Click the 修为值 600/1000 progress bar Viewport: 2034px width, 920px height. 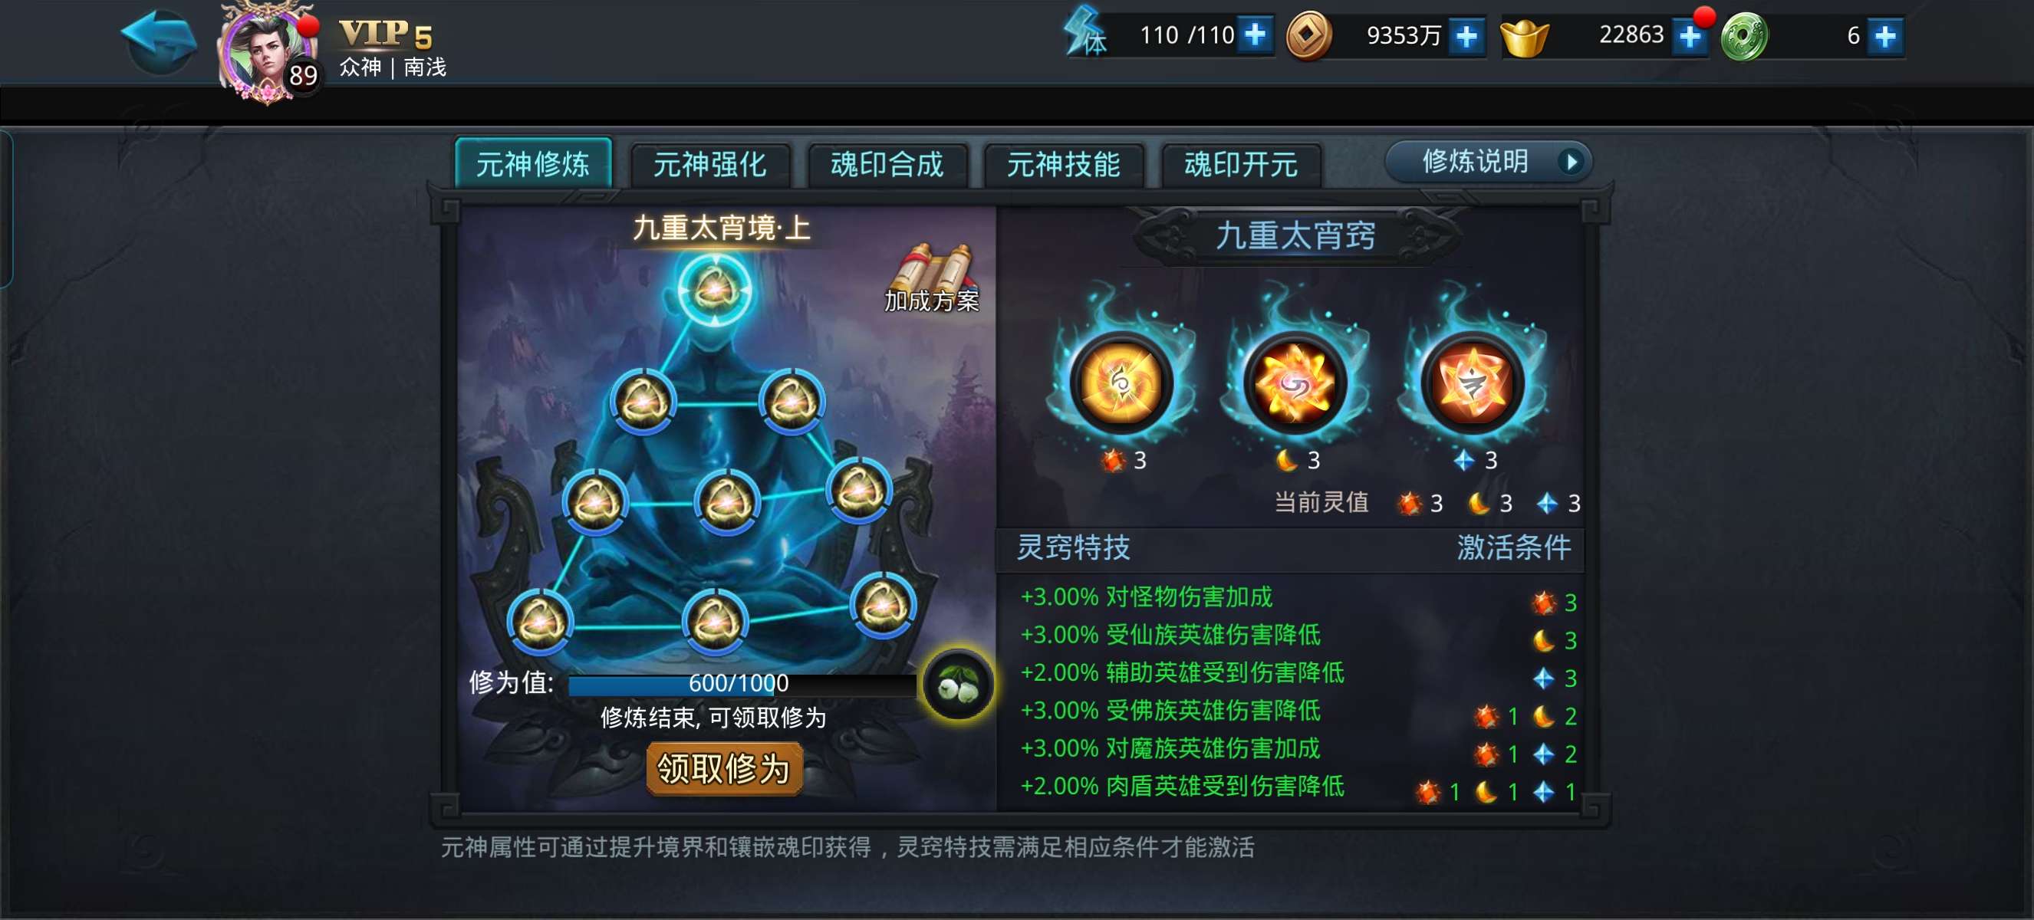click(741, 683)
